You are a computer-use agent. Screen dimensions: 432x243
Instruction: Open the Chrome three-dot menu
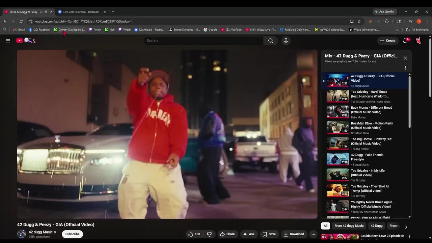[427, 21]
